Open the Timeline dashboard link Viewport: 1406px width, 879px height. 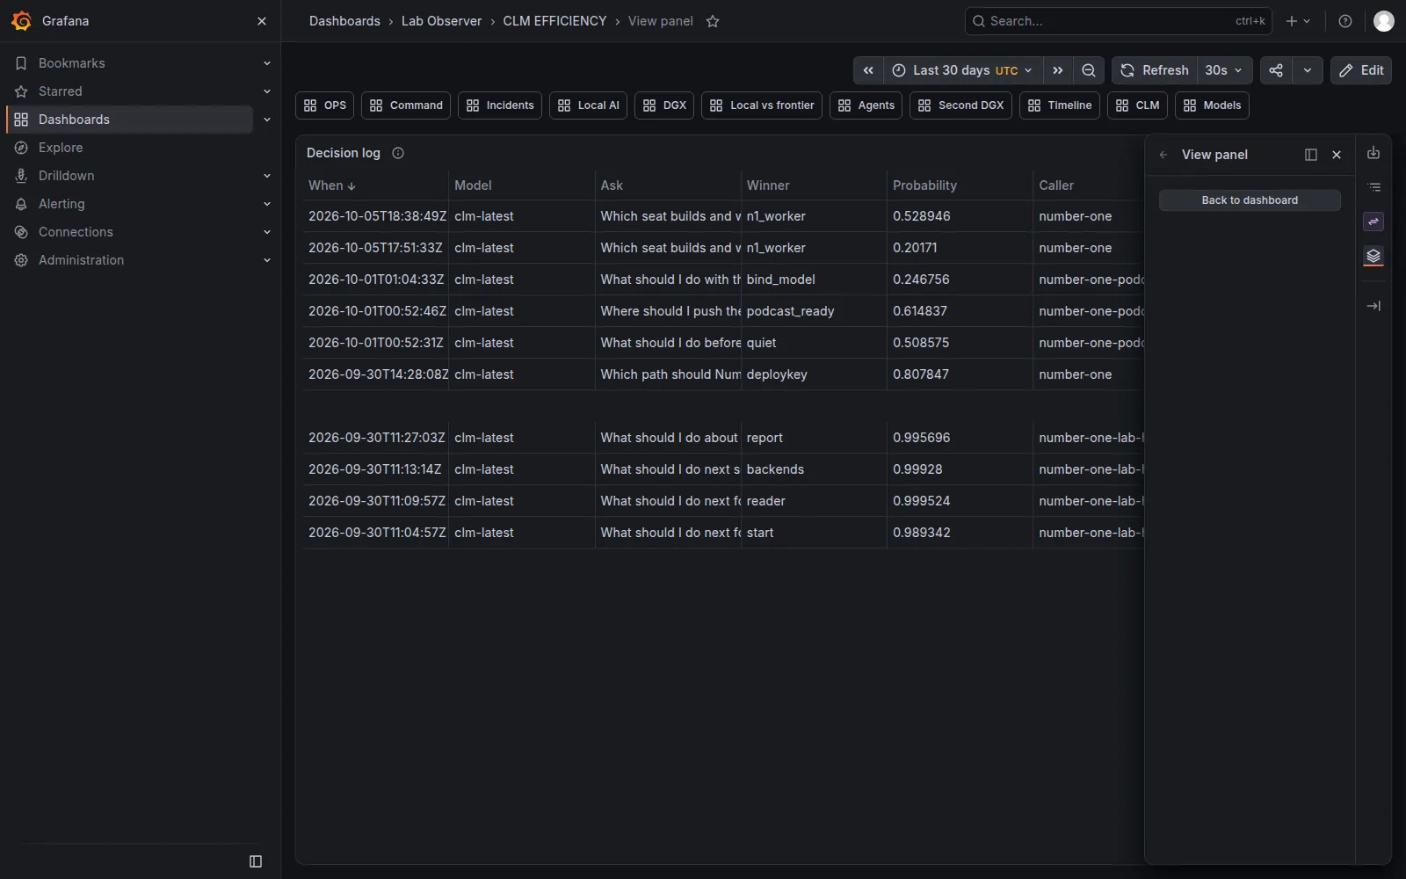coord(1060,105)
